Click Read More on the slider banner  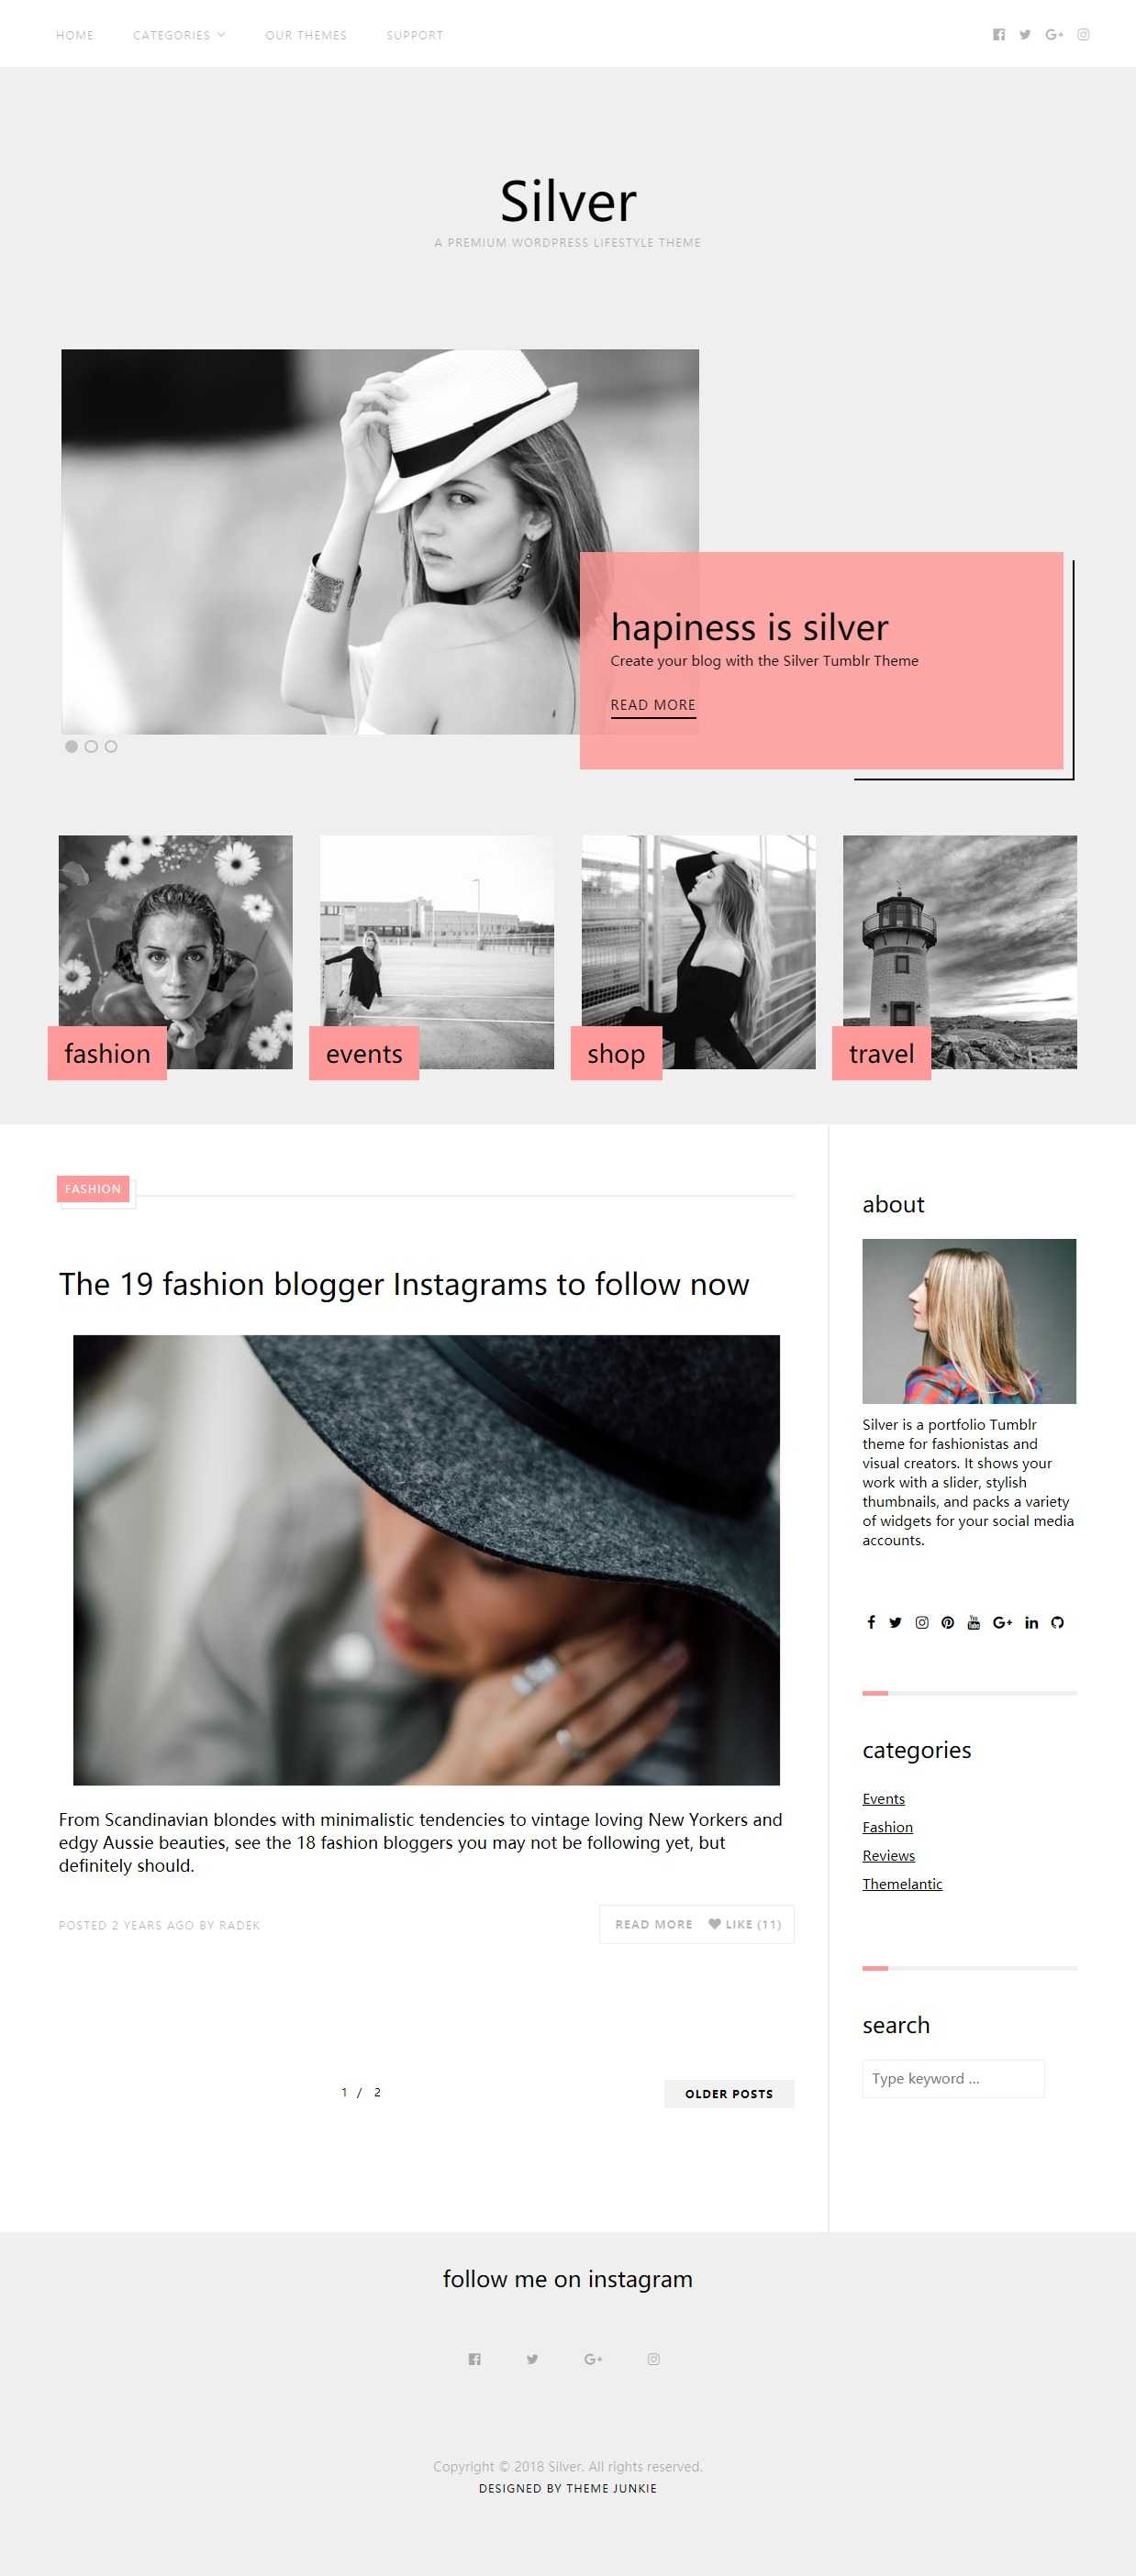coord(652,705)
